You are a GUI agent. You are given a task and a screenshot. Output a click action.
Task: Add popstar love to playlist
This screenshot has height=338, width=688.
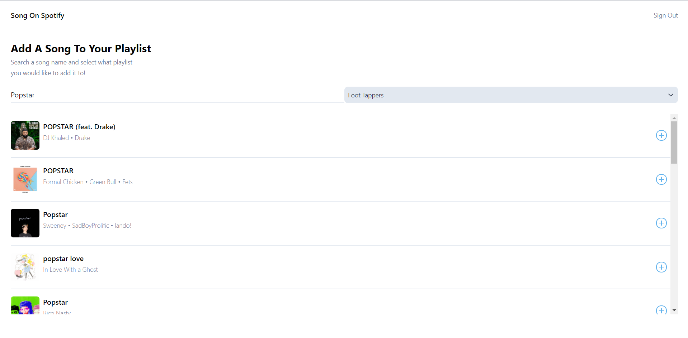pyautogui.click(x=661, y=267)
